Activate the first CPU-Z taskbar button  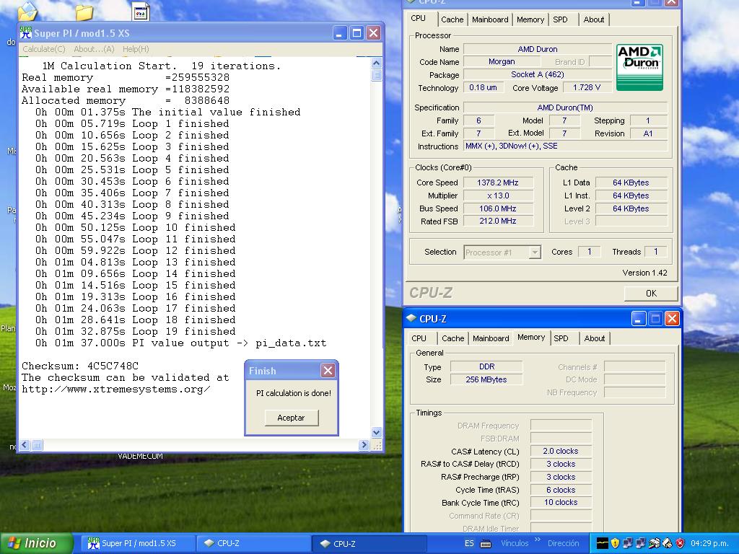[252, 543]
